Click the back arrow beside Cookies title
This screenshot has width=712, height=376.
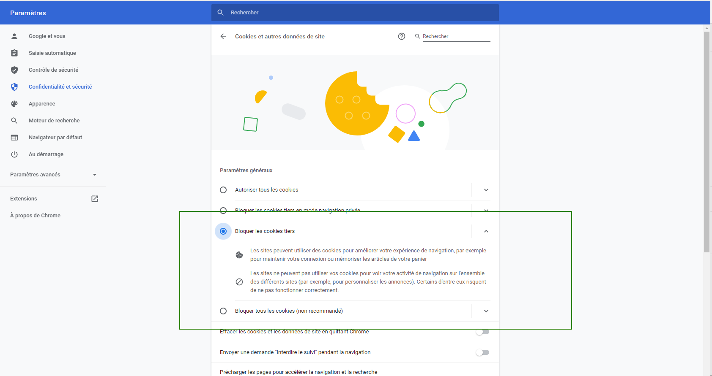[x=223, y=36]
